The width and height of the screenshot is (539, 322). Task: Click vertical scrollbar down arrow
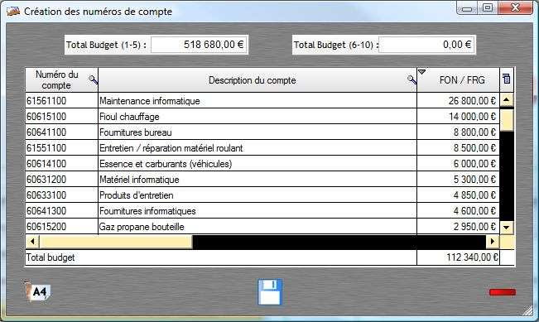507,227
